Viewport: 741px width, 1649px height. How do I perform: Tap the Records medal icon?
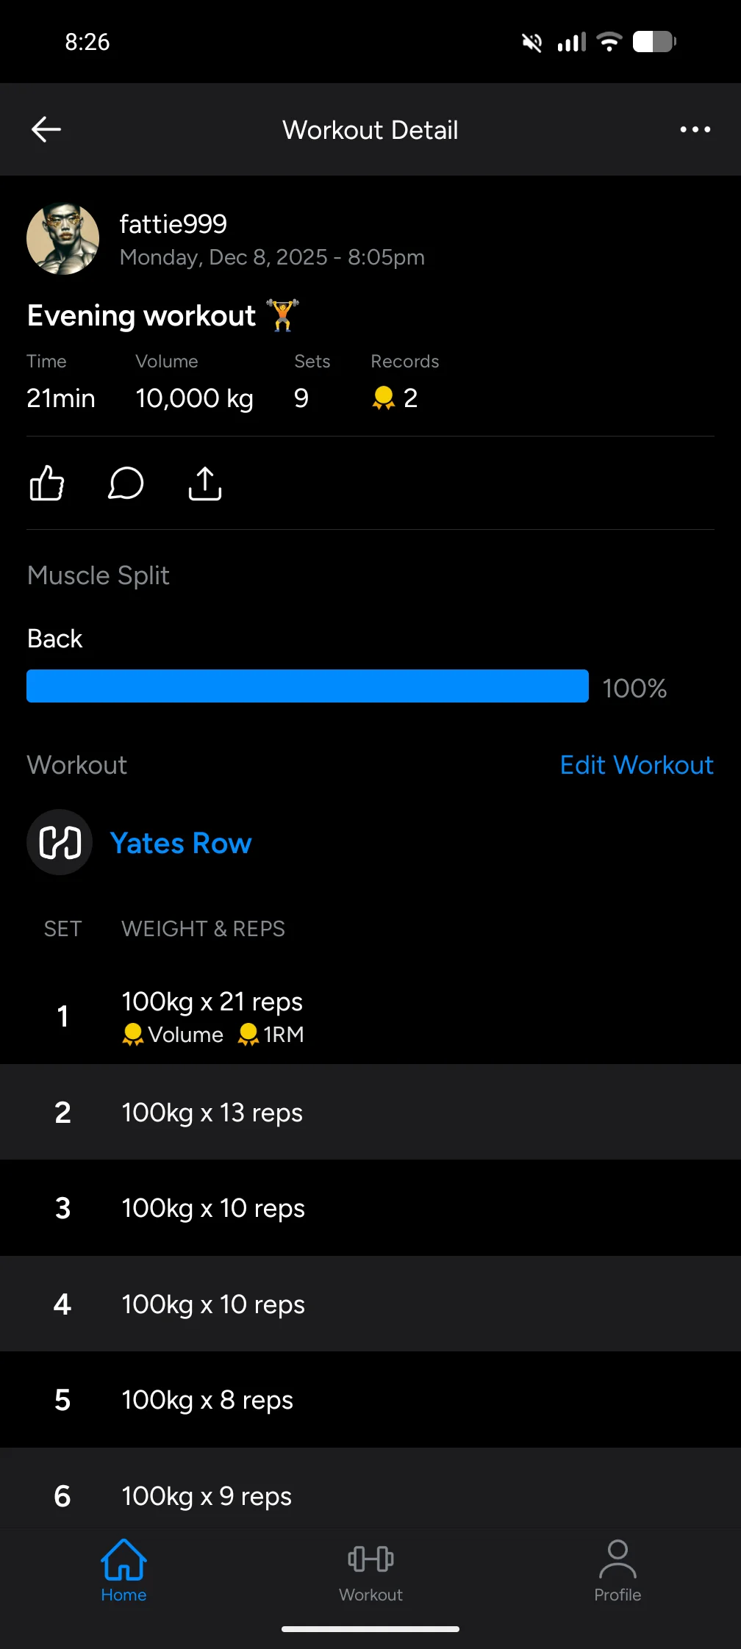tap(384, 398)
